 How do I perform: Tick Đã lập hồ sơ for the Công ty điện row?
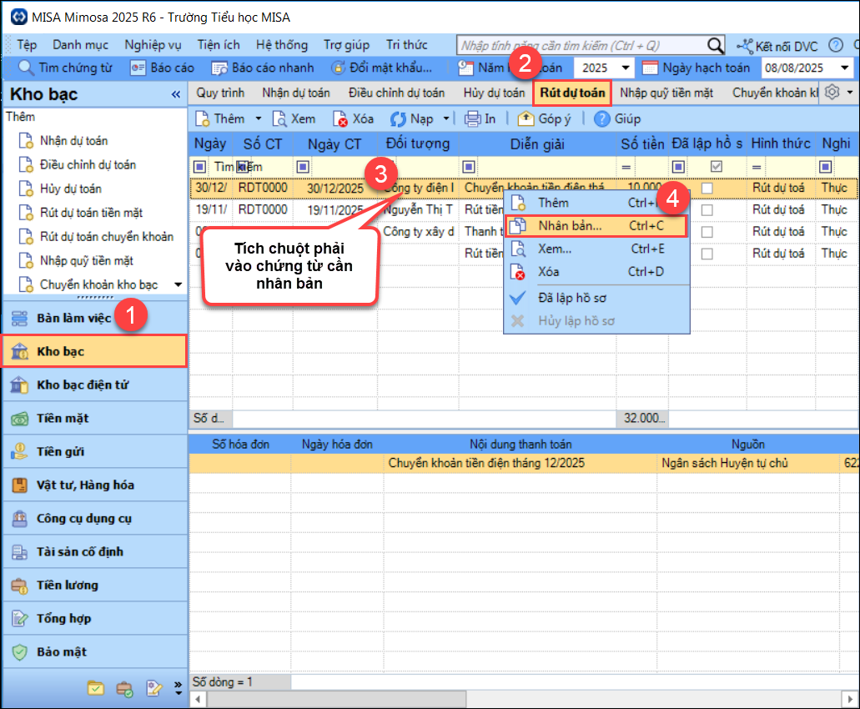(707, 188)
